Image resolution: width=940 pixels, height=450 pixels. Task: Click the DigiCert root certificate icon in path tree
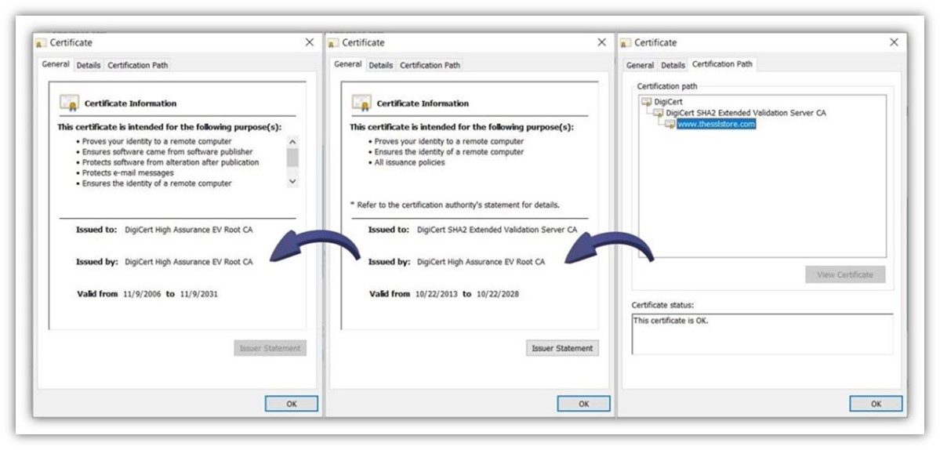(x=646, y=102)
